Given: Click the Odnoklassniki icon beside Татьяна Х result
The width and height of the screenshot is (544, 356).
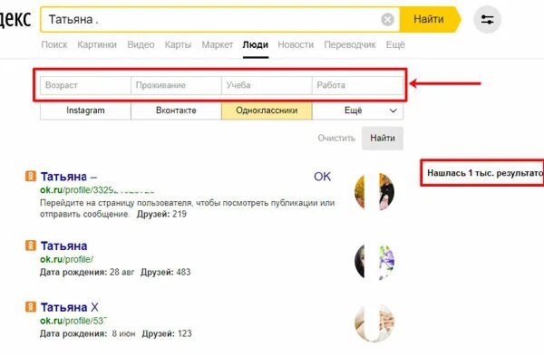Looking at the screenshot, I should [x=31, y=307].
